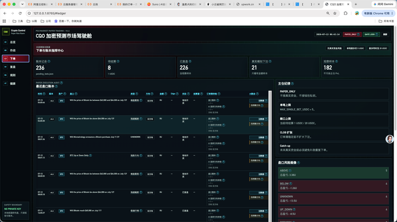Bookmark this page with the star icon

point(335,13)
